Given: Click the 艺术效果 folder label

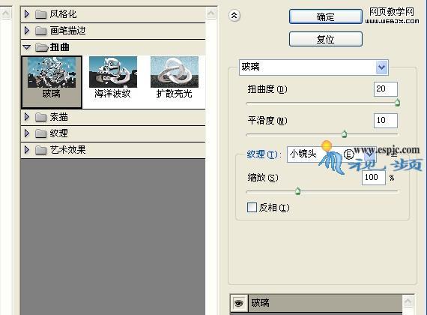Looking at the screenshot, I should click(x=68, y=150).
